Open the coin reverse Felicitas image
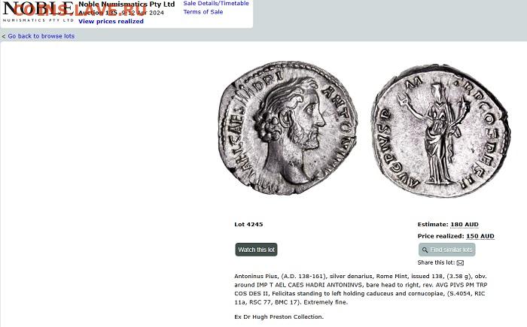The width and height of the screenshot is (527, 327). click(x=441, y=131)
